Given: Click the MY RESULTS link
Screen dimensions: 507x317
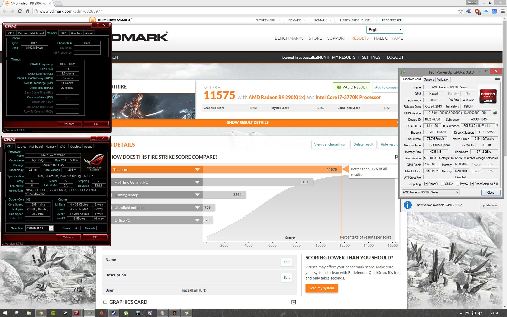Looking at the screenshot, I should [344, 57].
